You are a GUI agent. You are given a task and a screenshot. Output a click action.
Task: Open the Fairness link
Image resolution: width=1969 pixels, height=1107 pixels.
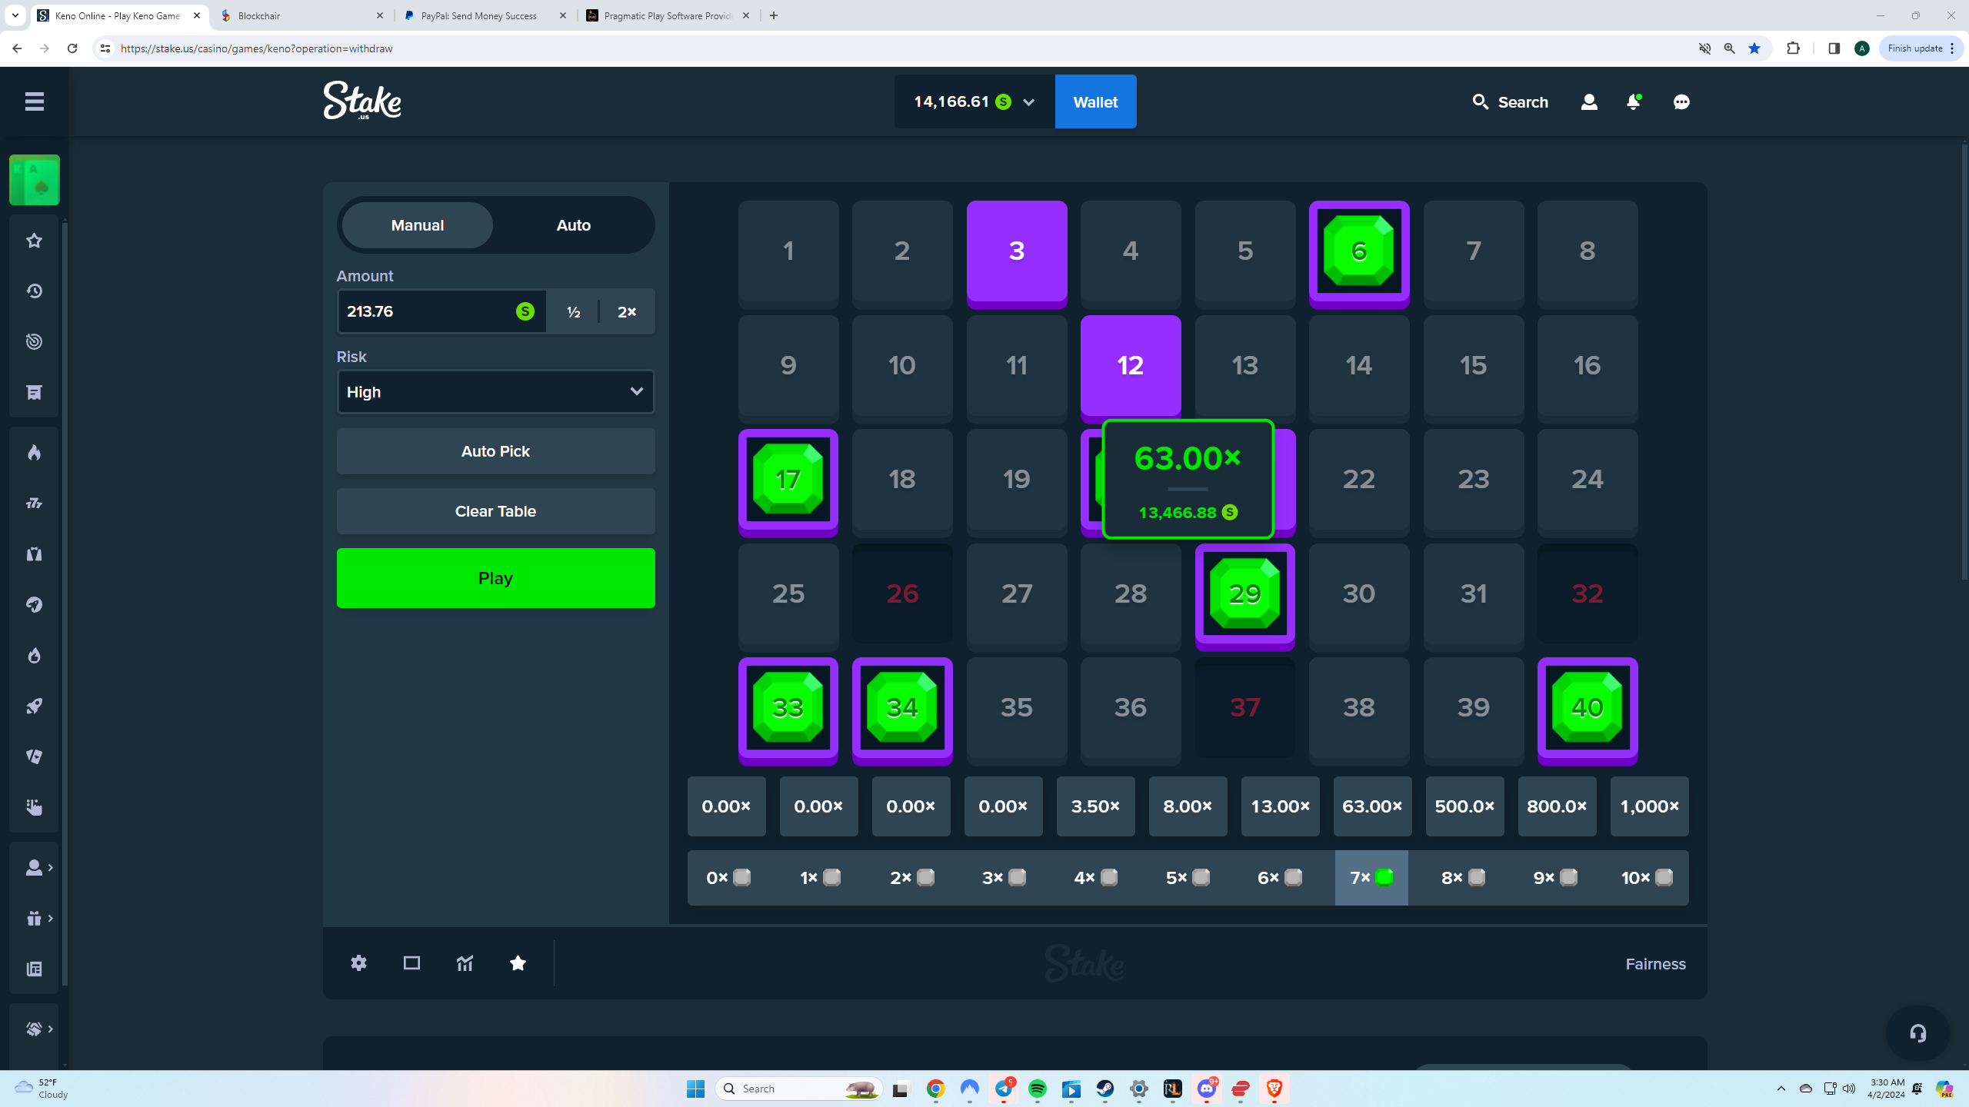tap(1655, 964)
